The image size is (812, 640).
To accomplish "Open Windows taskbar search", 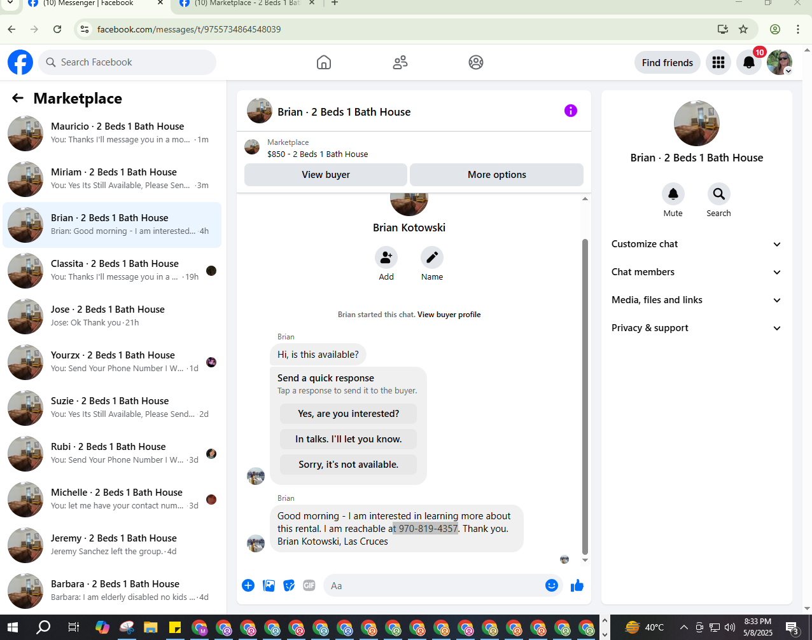I will (43, 627).
